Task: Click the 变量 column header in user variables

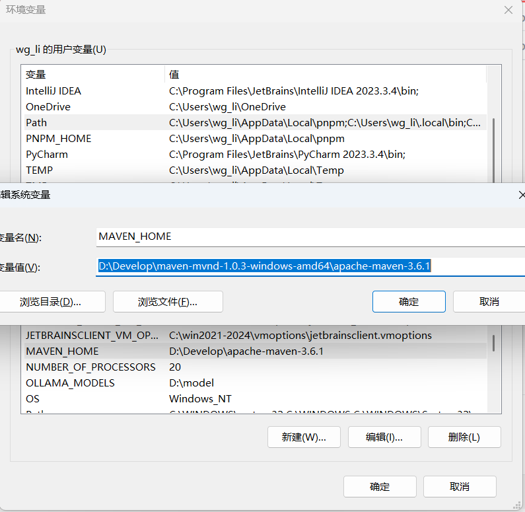Action: [92, 75]
